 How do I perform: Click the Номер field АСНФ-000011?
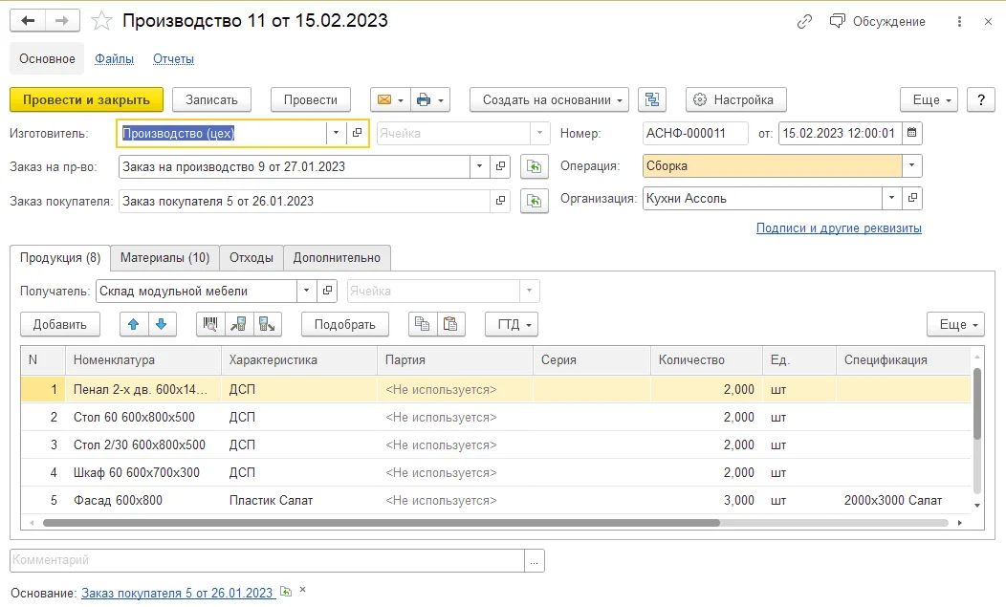pyautogui.click(x=695, y=134)
